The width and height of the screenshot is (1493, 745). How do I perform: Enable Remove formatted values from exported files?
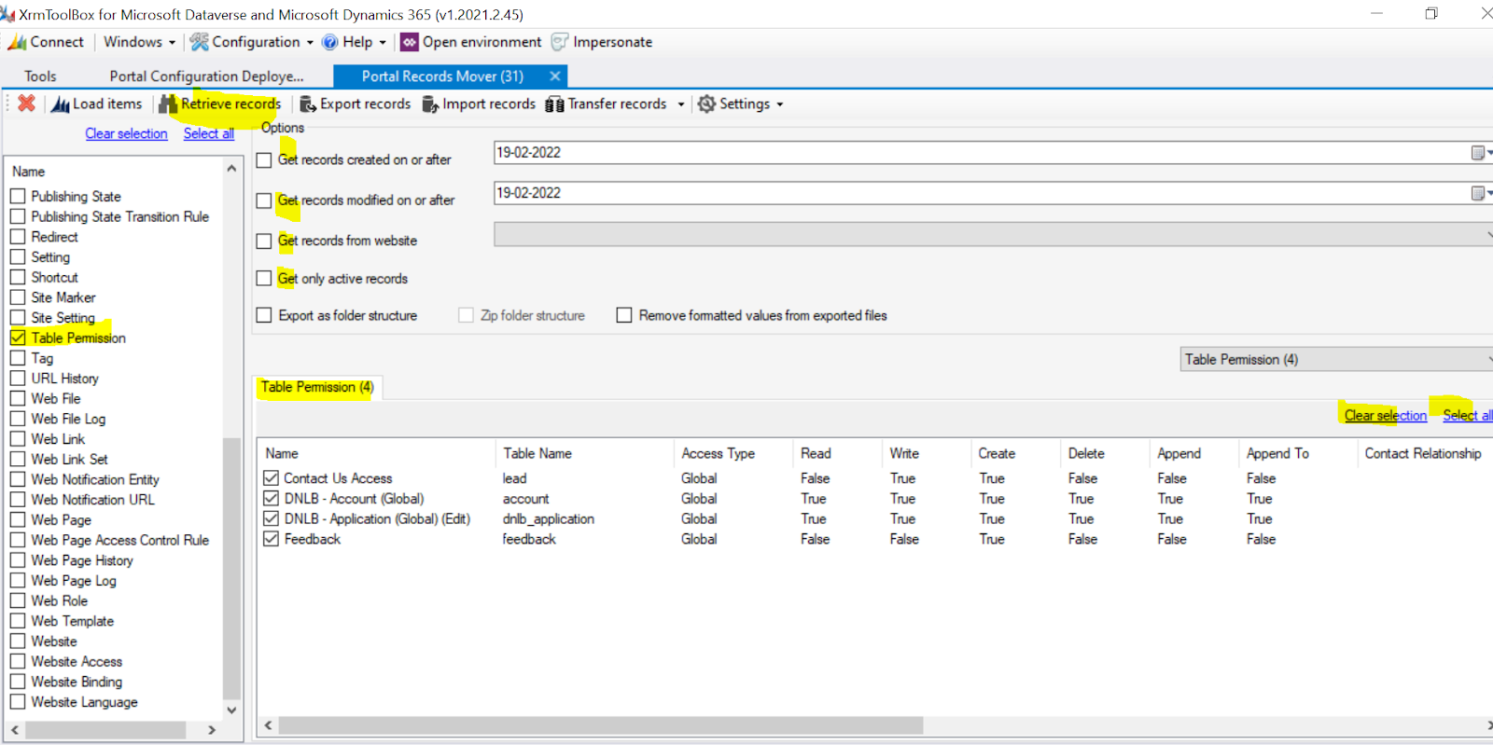(x=624, y=315)
